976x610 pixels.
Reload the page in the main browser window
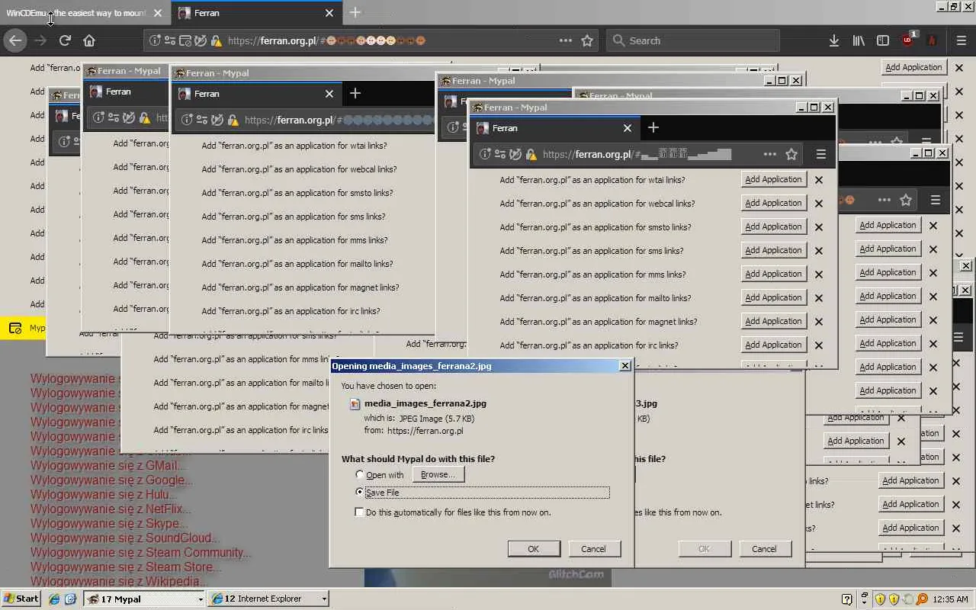click(65, 40)
